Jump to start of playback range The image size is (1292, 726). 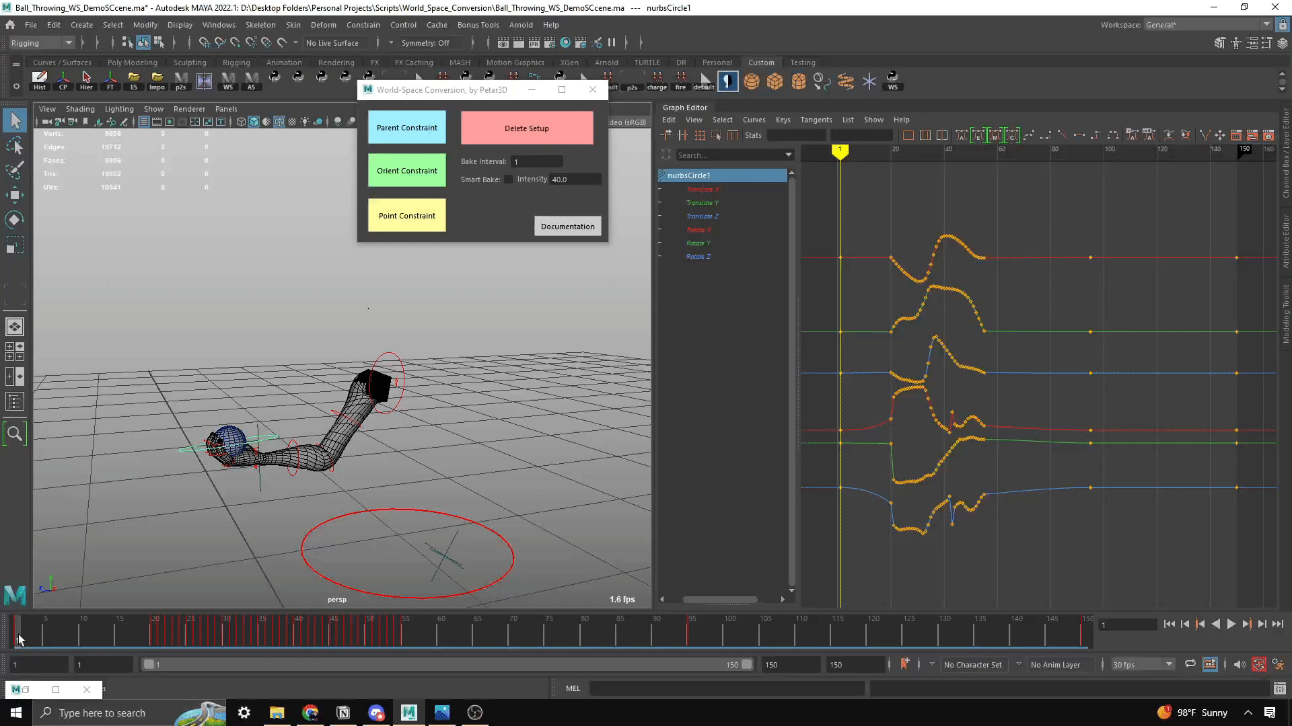click(1169, 624)
